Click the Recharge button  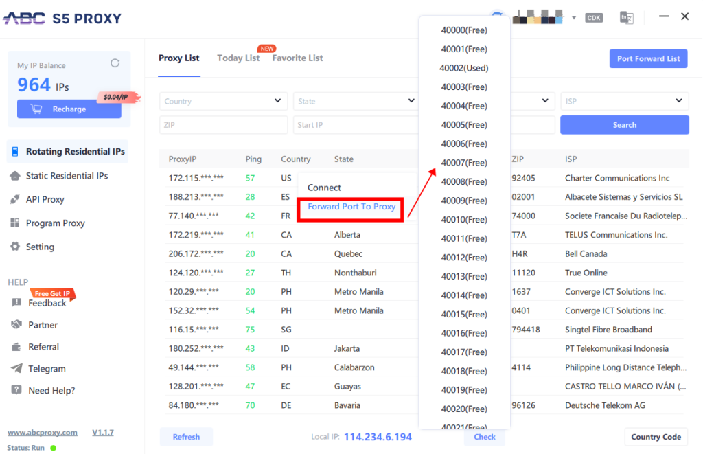coord(69,109)
